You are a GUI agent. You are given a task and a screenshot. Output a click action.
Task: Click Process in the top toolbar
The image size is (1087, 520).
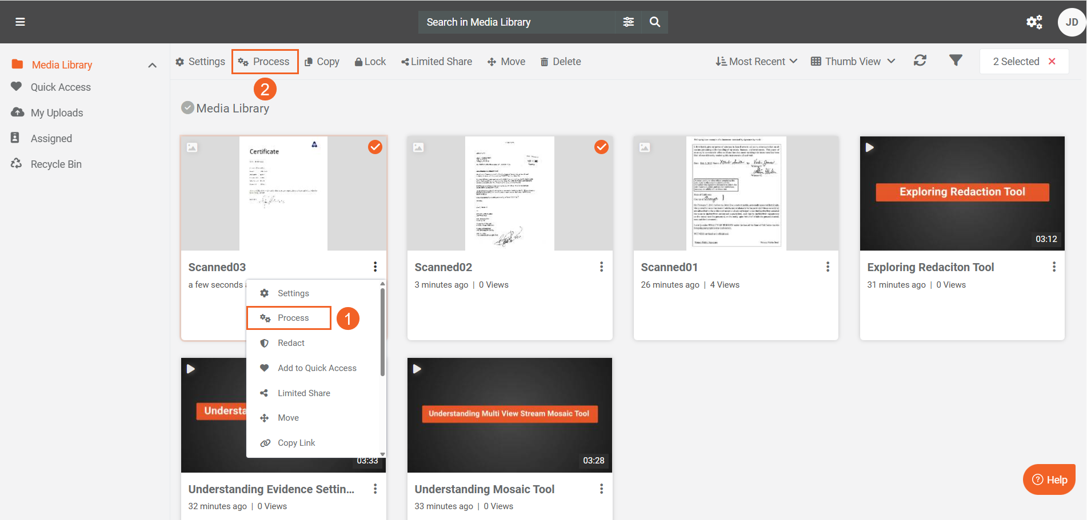265,62
